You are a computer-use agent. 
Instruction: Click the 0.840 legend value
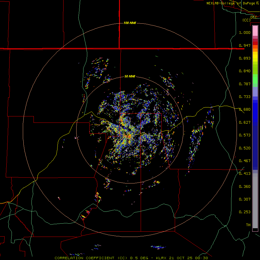click(x=245, y=71)
